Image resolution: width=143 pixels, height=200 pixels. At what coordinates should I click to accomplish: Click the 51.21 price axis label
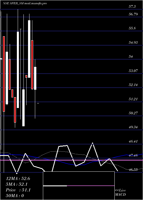click(133, 99)
